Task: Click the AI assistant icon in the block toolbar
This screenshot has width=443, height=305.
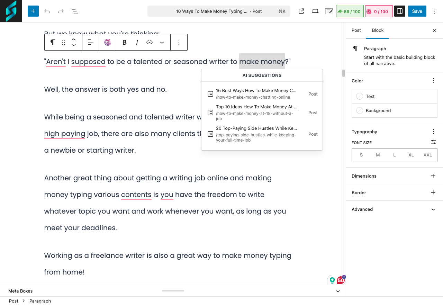Action: click(x=108, y=42)
